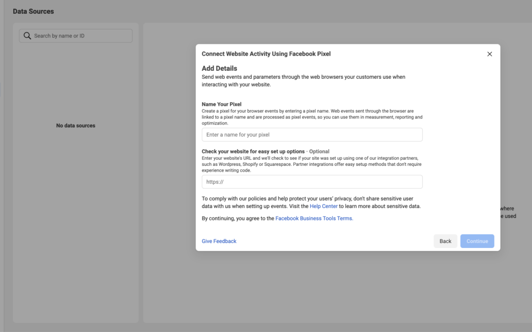Image resolution: width=532 pixels, height=332 pixels.
Task: Close the Connect Website Activity dialog
Action: point(489,54)
